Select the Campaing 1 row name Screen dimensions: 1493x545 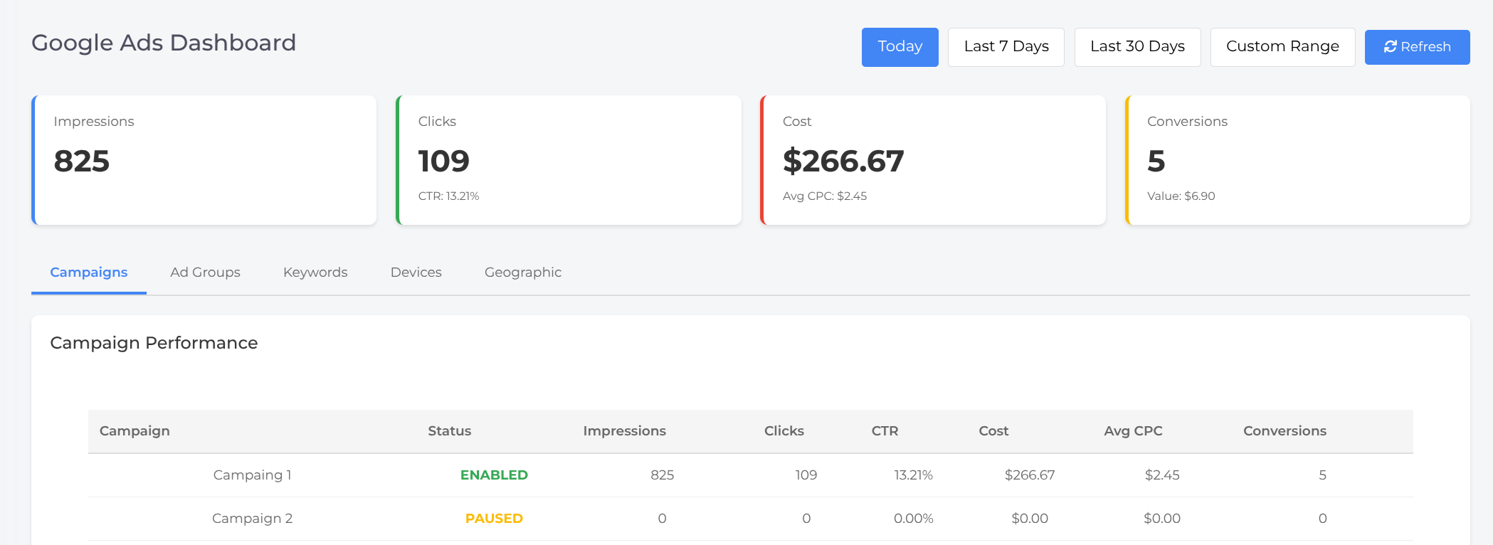253,475
